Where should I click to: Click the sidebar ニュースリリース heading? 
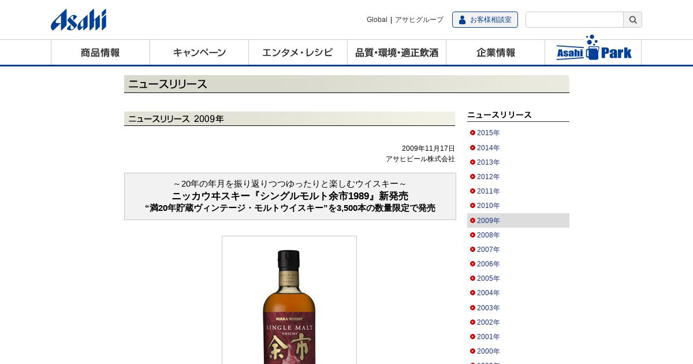[x=500, y=115]
